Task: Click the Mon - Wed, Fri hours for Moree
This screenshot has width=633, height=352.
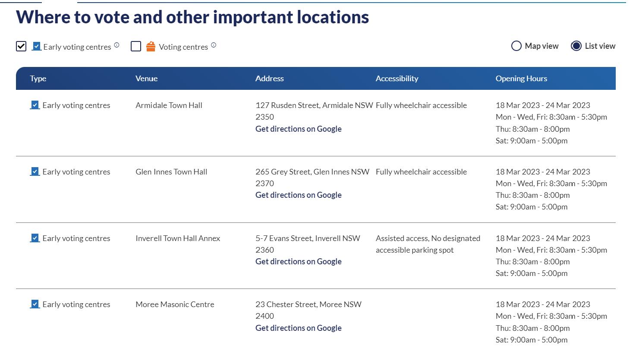Action: tap(551, 316)
